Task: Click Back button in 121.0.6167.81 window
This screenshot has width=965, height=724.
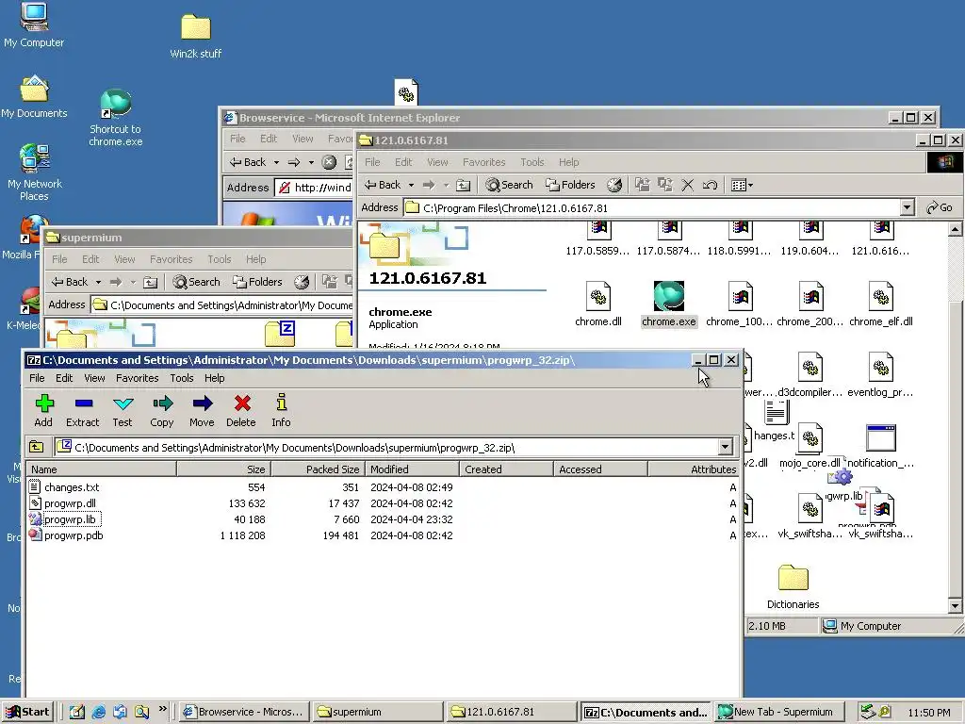Action: tap(383, 185)
